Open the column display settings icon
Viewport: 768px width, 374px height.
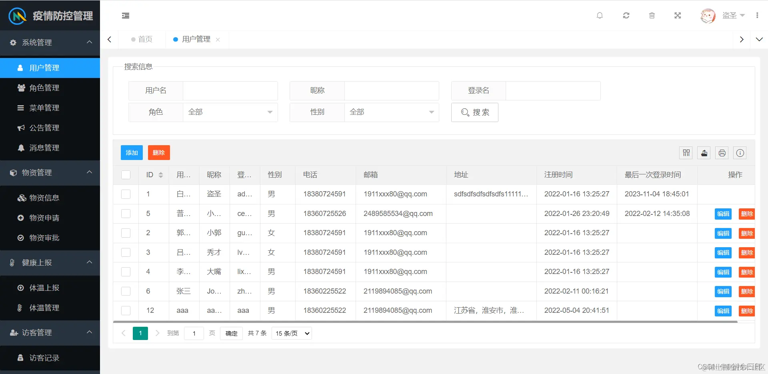[686, 153]
